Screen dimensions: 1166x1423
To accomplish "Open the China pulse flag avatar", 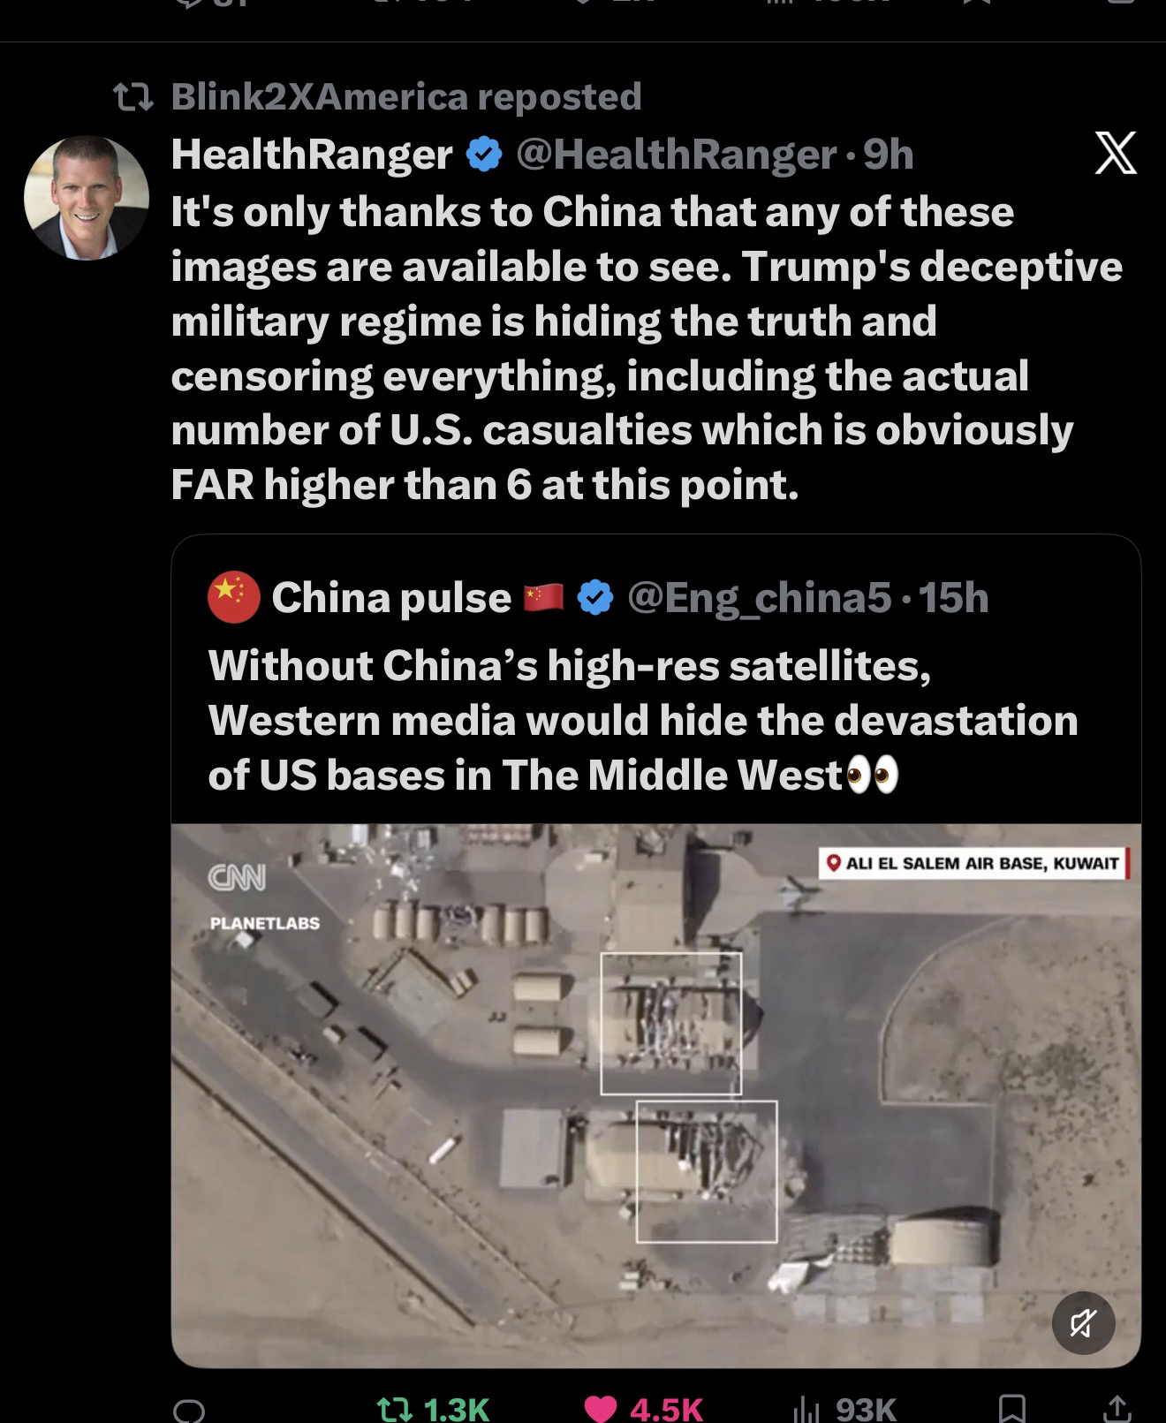I will 234,598.
